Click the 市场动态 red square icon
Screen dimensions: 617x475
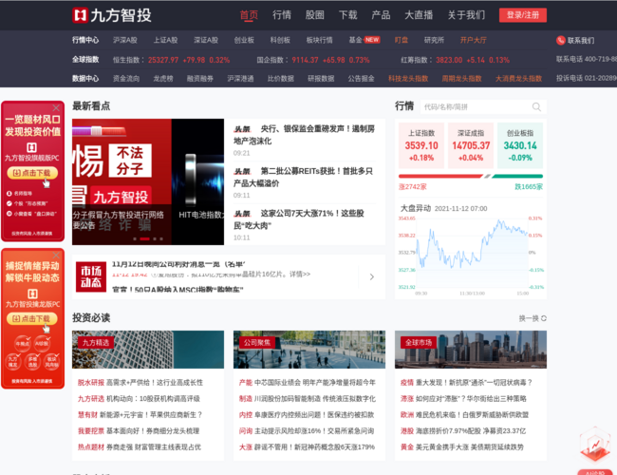point(91,276)
